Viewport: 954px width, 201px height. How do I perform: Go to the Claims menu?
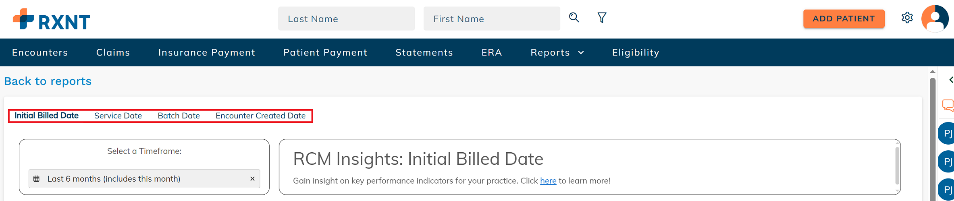click(113, 52)
